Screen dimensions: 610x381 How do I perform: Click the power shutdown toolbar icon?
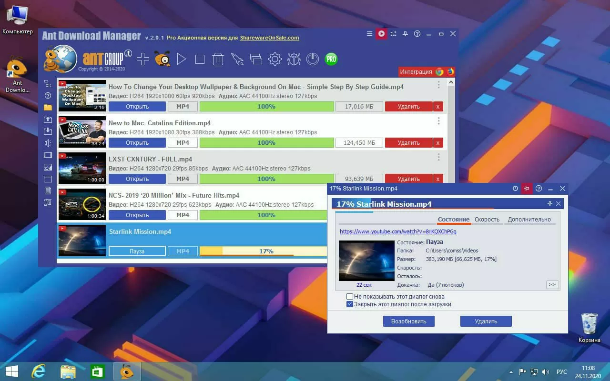pos(312,59)
